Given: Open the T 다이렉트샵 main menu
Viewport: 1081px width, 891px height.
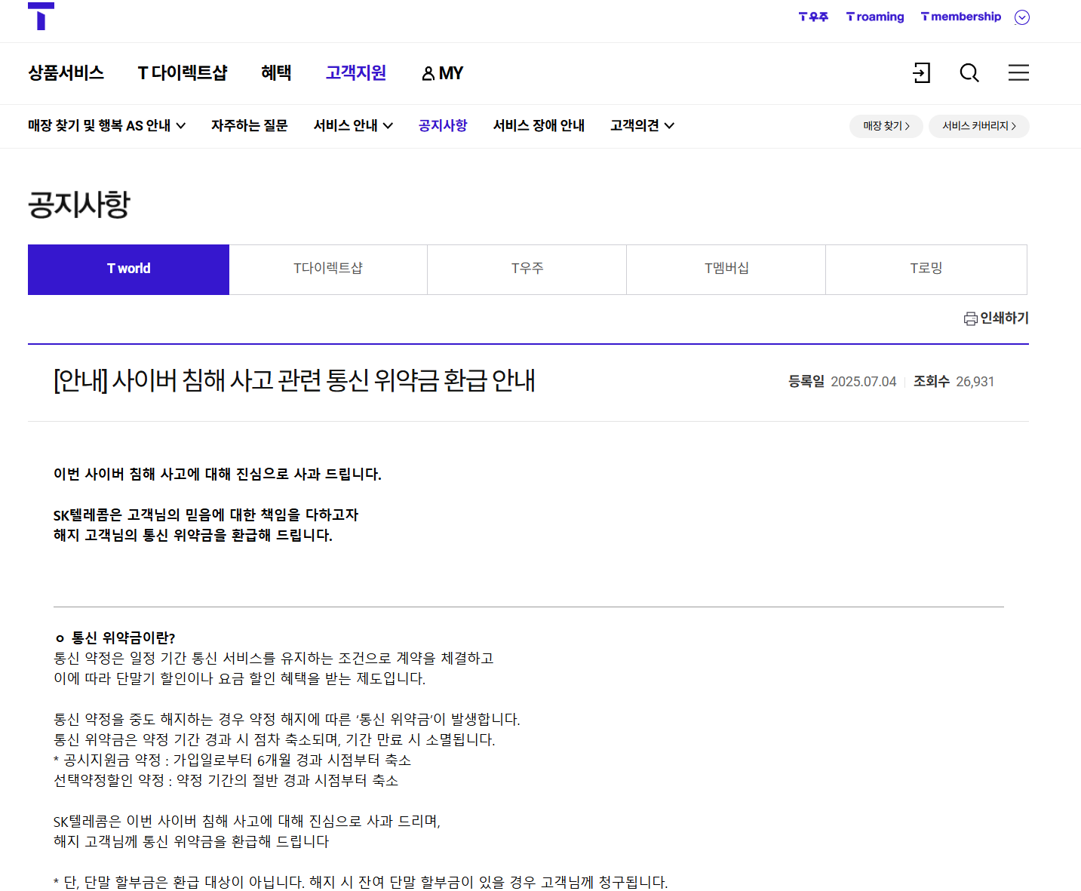Looking at the screenshot, I should [x=183, y=73].
